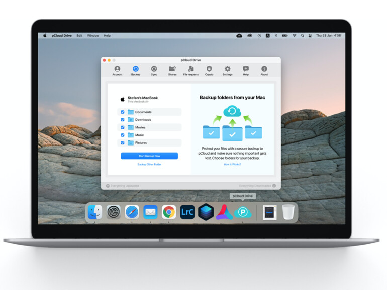Open Control Center icon in menu bar
The image size is (387, 290).
[x=310, y=36]
